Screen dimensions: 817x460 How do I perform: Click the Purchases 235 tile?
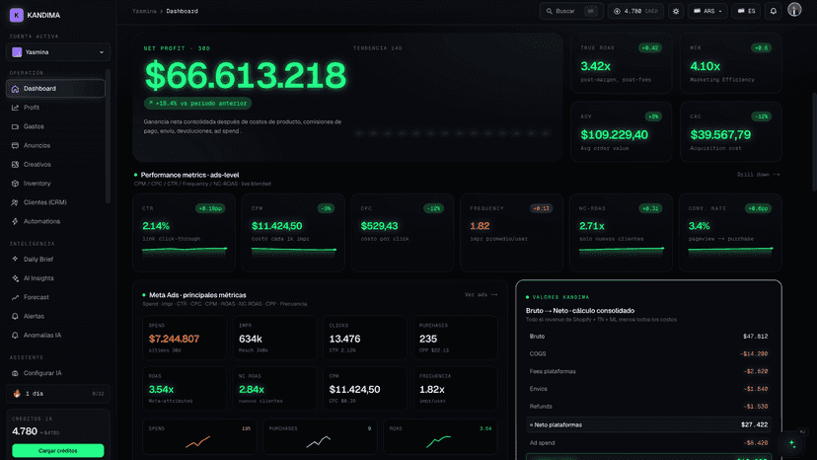pos(456,338)
